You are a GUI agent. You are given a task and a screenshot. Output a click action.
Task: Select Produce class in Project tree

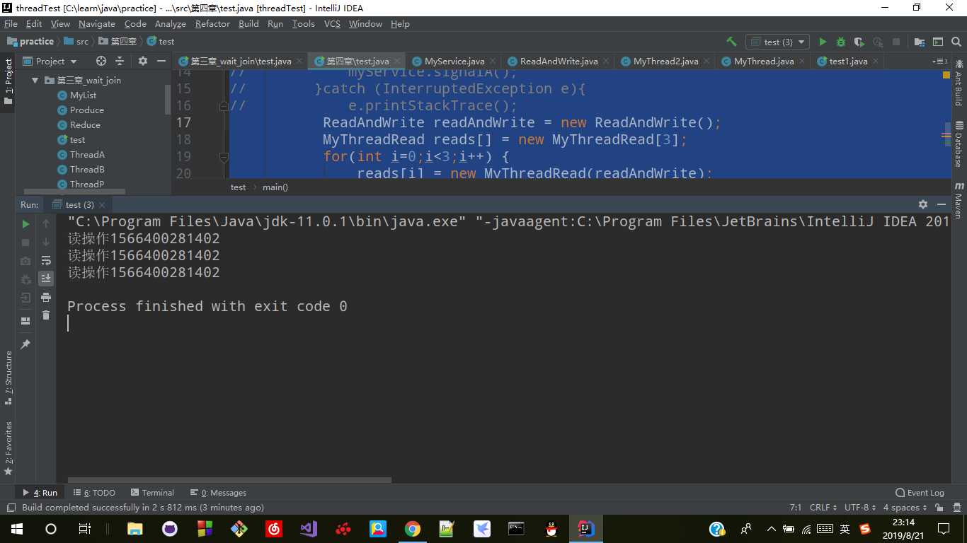pos(86,110)
